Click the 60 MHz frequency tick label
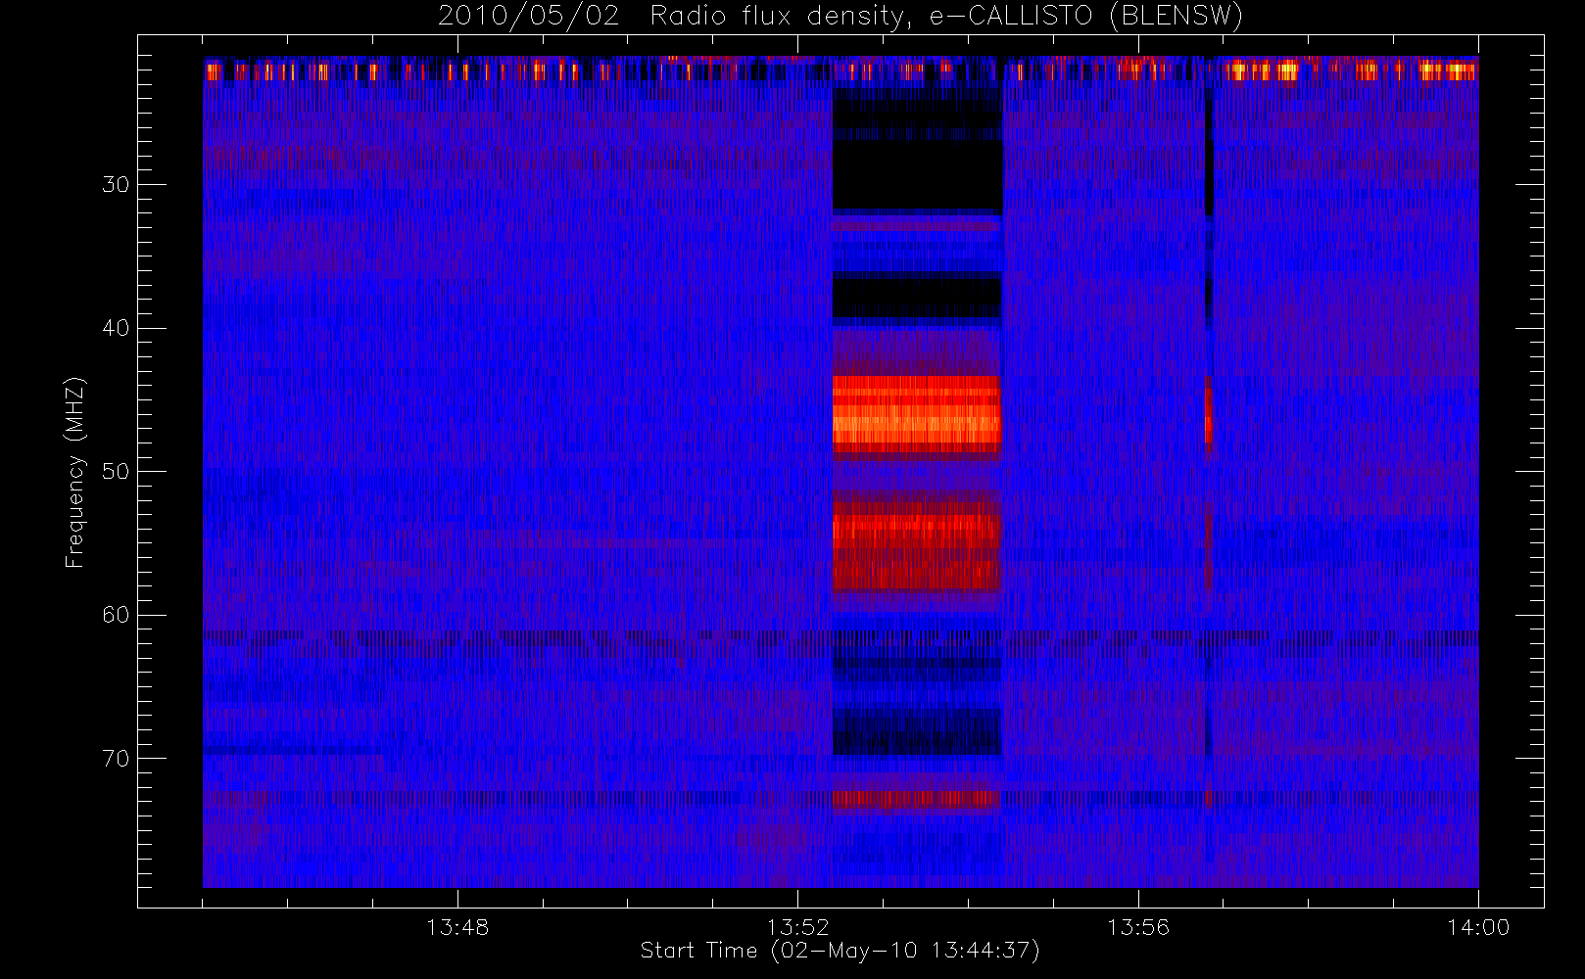This screenshot has width=1585, height=979. pos(116,615)
